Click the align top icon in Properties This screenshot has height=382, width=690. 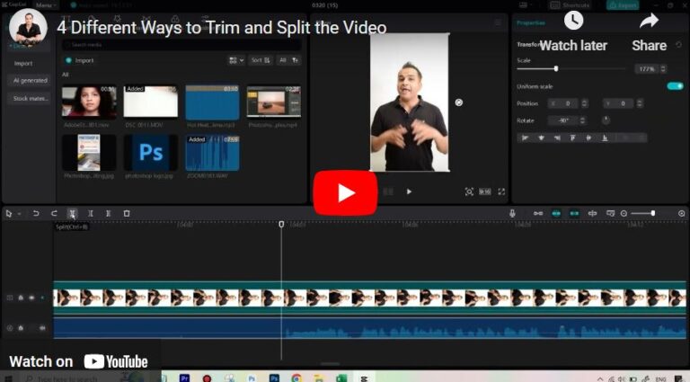pyautogui.click(x=573, y=138)
